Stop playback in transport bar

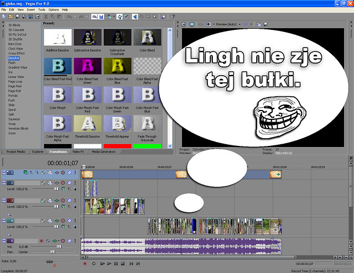[123, 264]
